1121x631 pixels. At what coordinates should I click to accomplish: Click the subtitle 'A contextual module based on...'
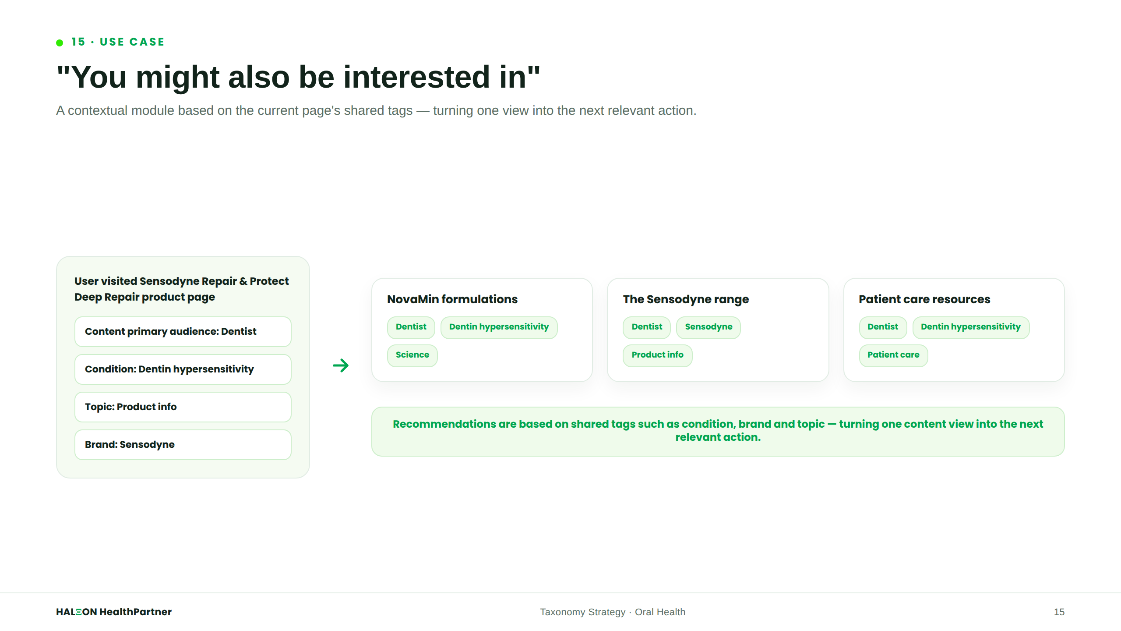pyautogui.click(x=376, y=110)
